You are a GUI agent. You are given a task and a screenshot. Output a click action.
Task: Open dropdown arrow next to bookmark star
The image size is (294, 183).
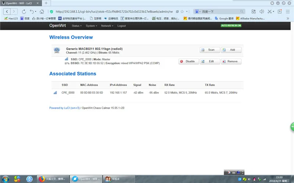pyautogui.click(x=187, y=12)
